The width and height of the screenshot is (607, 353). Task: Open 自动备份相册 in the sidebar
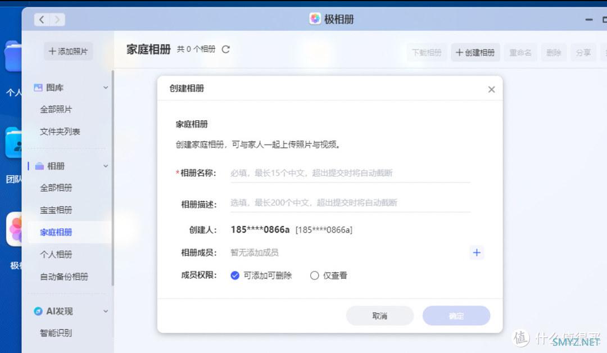[x=64, y=277]
